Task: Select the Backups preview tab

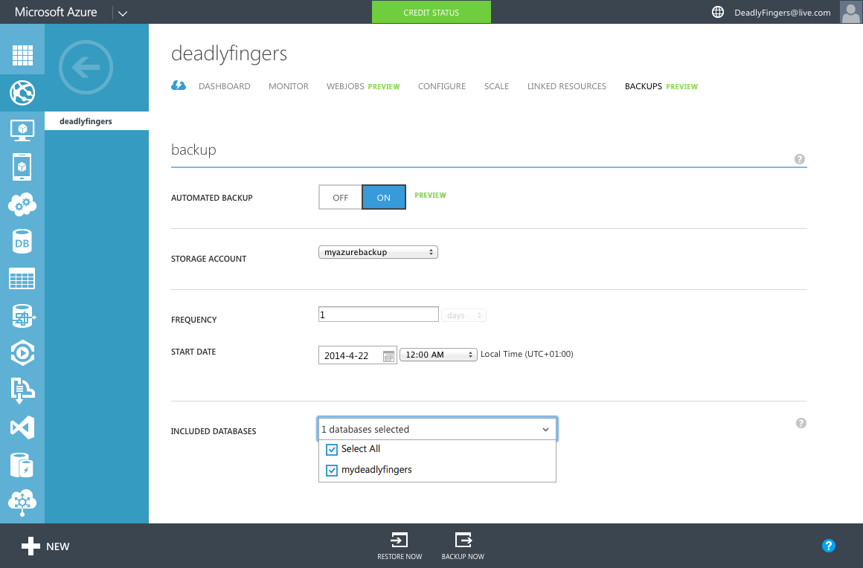Action: 661,86
